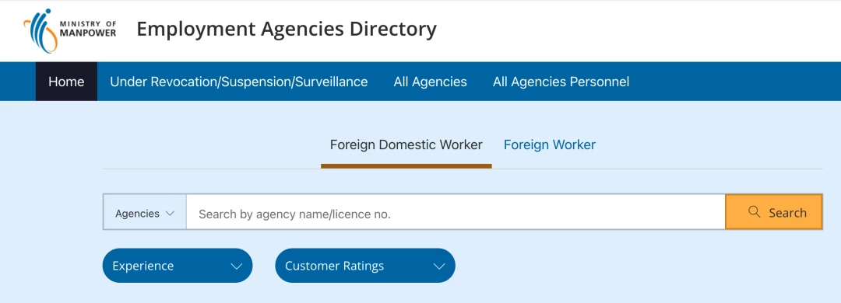This screenshot has width=841, height=303.
Task: Click the orange Search button
Action: click(x=774, y=212)
